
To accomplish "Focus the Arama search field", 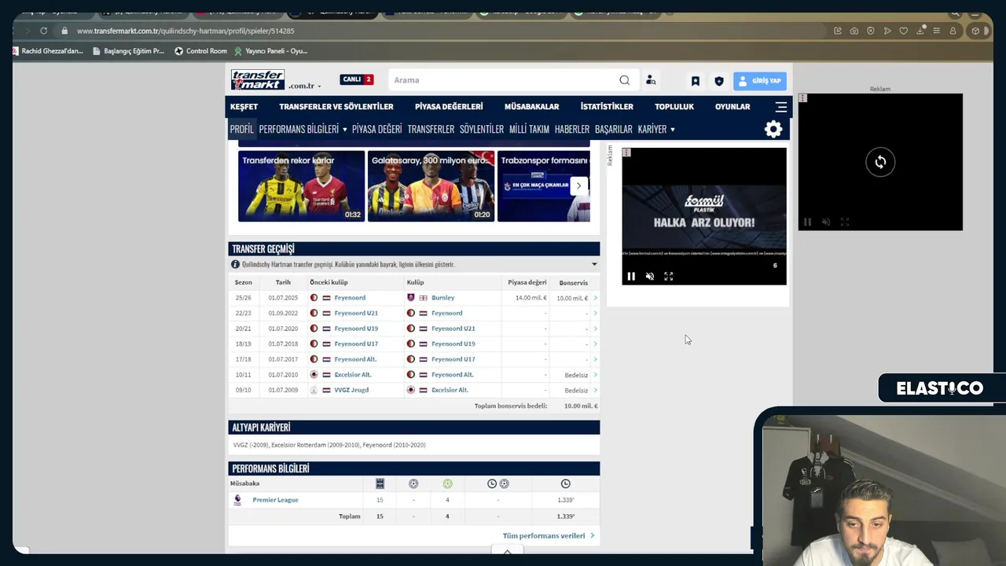I will pos(503,80).
